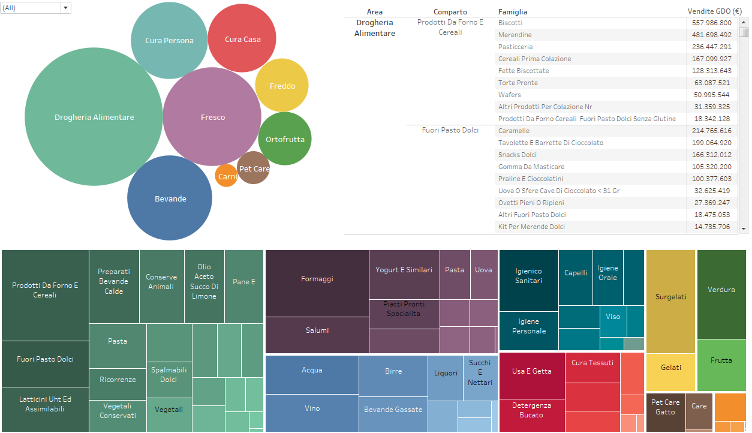Click the Freddo yellow bubble
752x433 pixels.
tap(282, 85)
